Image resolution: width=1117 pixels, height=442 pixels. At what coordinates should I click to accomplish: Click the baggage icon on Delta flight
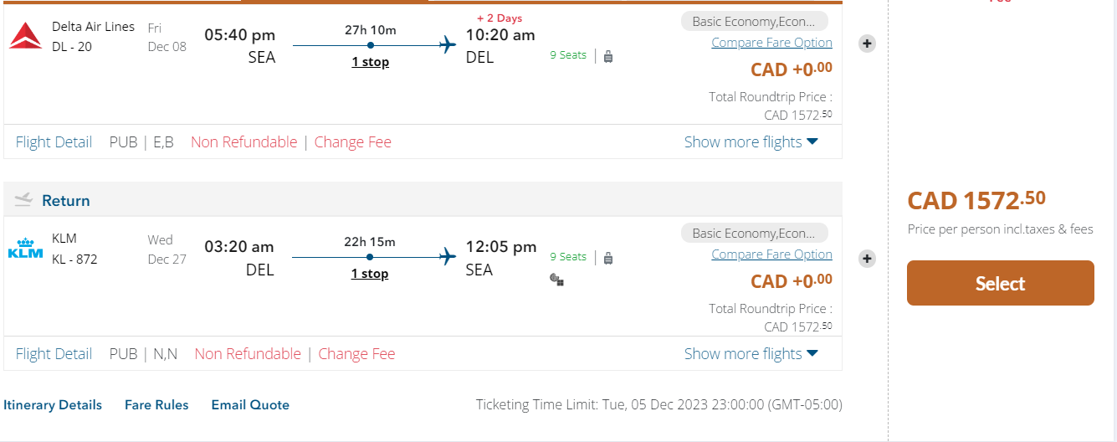click(608, 56)
